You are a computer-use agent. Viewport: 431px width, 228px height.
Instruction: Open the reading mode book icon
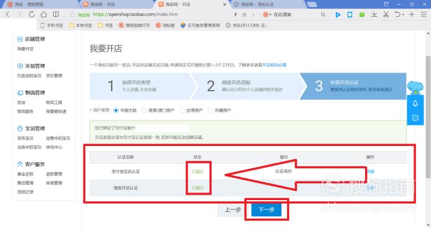click(x=56, y=14)
